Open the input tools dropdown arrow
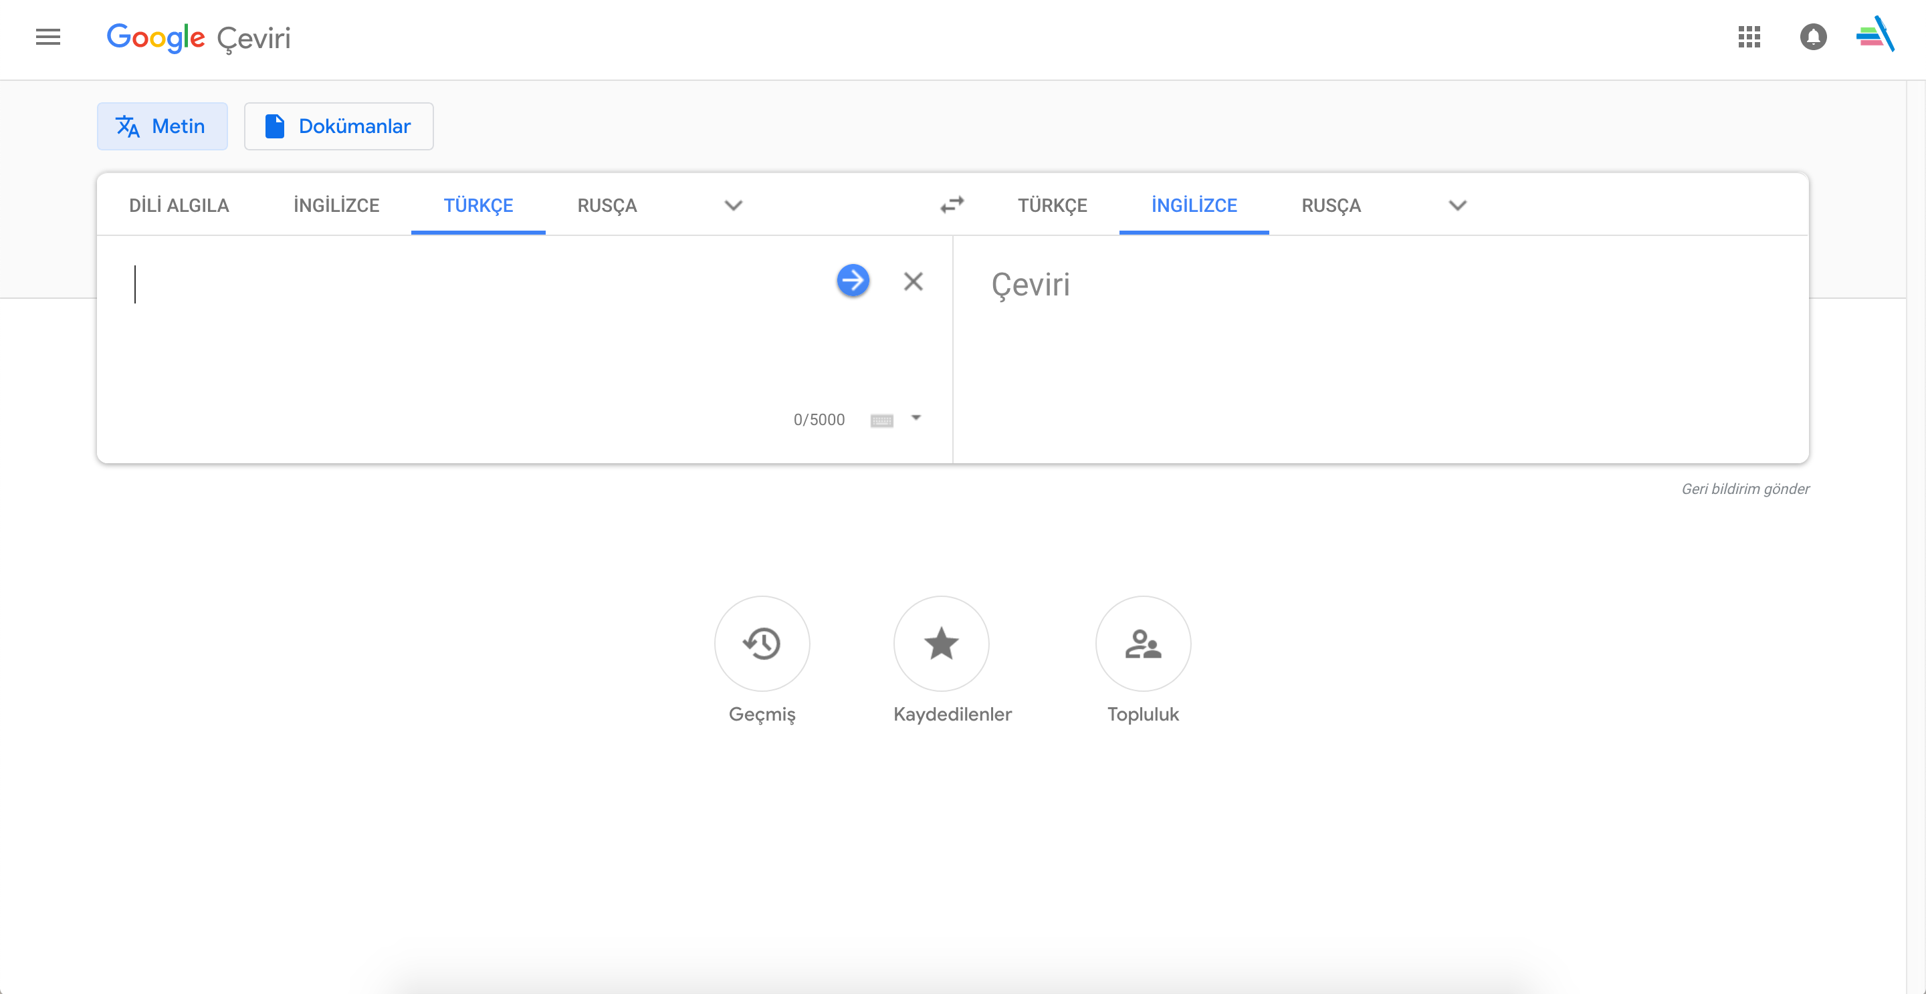The image size is (1926, 994). click(916, 418)
